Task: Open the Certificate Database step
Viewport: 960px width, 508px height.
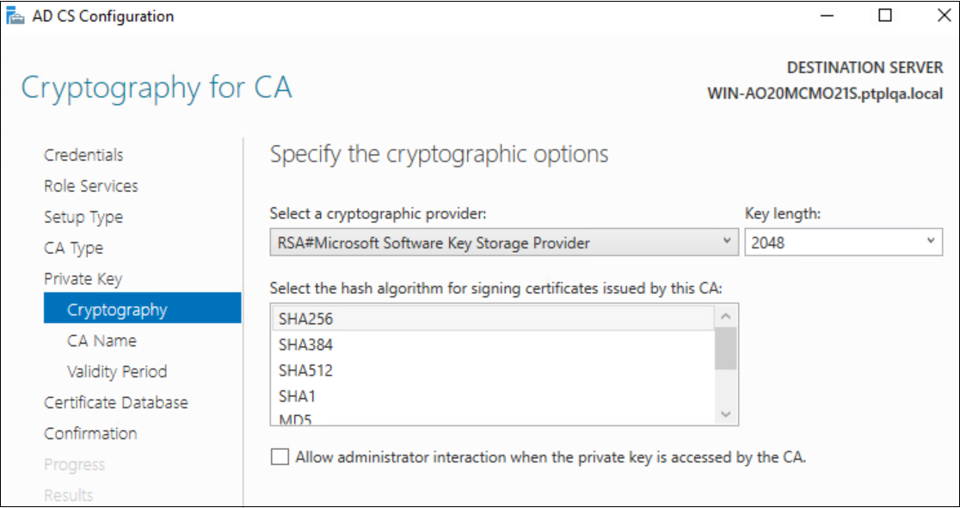Action: tap(116, 403)
